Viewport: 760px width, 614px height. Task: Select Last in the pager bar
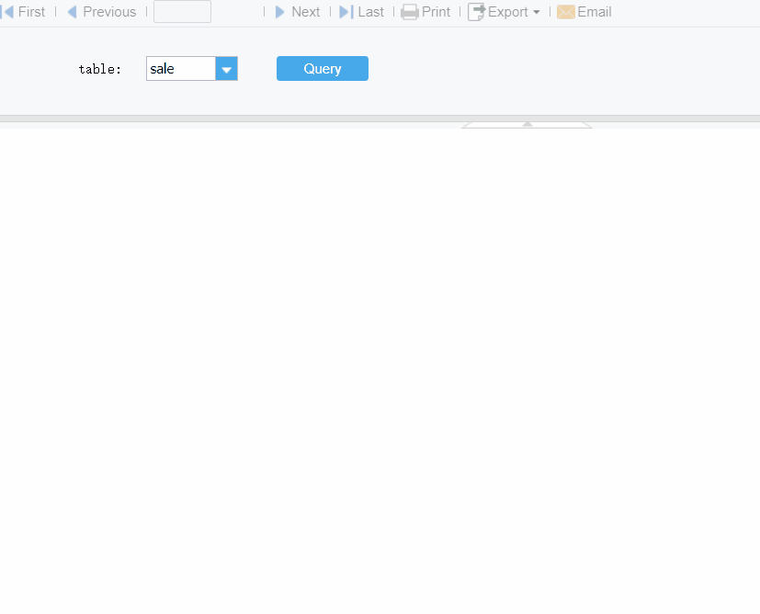coord(370,11)
